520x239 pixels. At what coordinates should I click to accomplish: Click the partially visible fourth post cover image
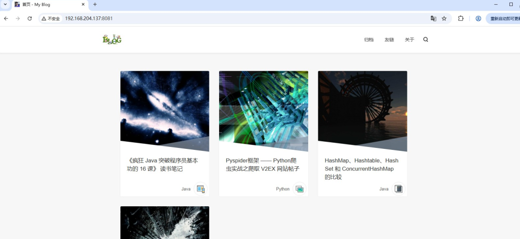(x=165, y=223)
